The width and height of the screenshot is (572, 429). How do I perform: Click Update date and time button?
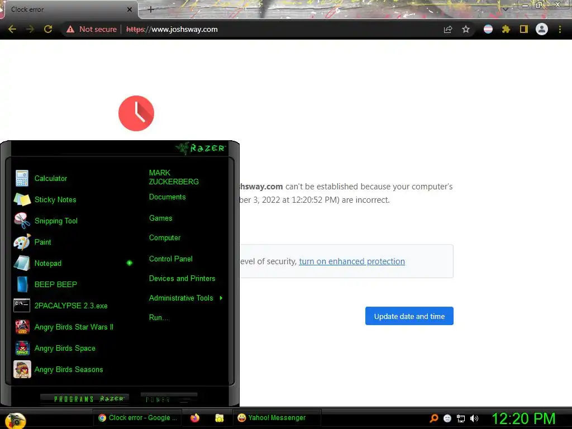point(409,316)
